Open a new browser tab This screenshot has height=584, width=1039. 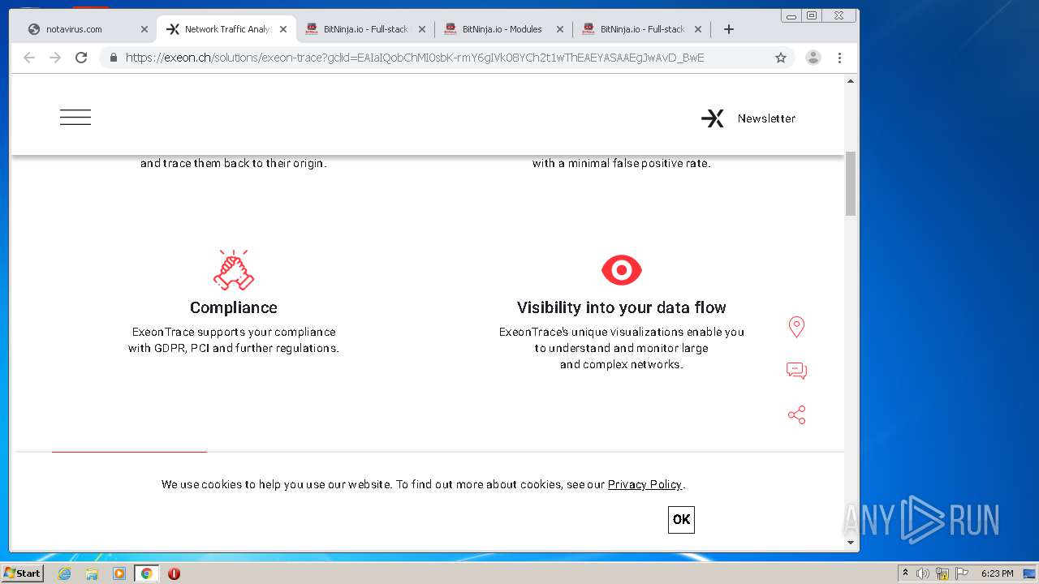pyautogui.click(x=729, y=29)
